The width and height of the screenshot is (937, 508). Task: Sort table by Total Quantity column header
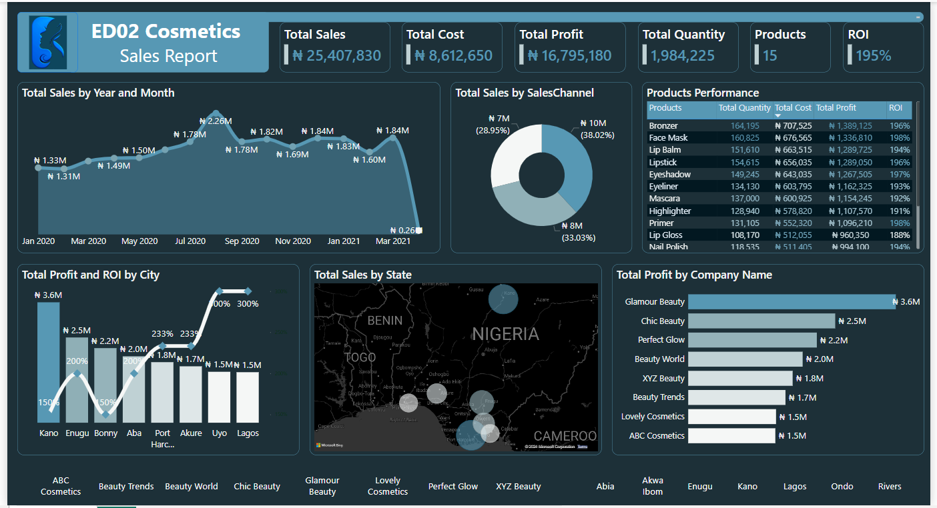(744, 108)
